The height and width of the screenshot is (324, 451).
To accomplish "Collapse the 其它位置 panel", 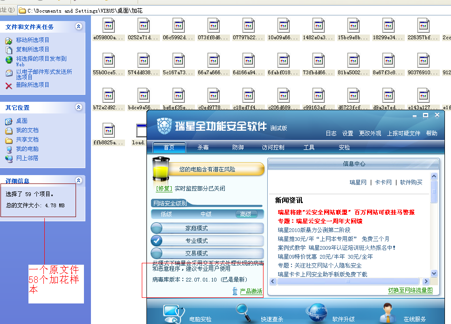I will pyautogui.click(x=78, y=107).
